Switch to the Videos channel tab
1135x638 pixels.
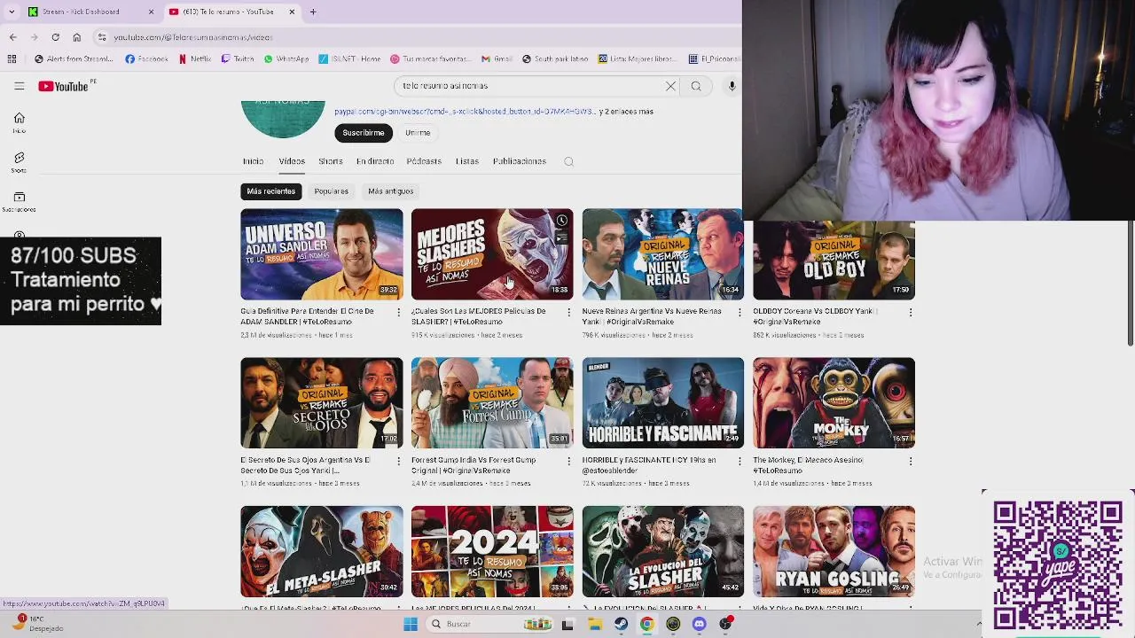(x=292, y=161)
